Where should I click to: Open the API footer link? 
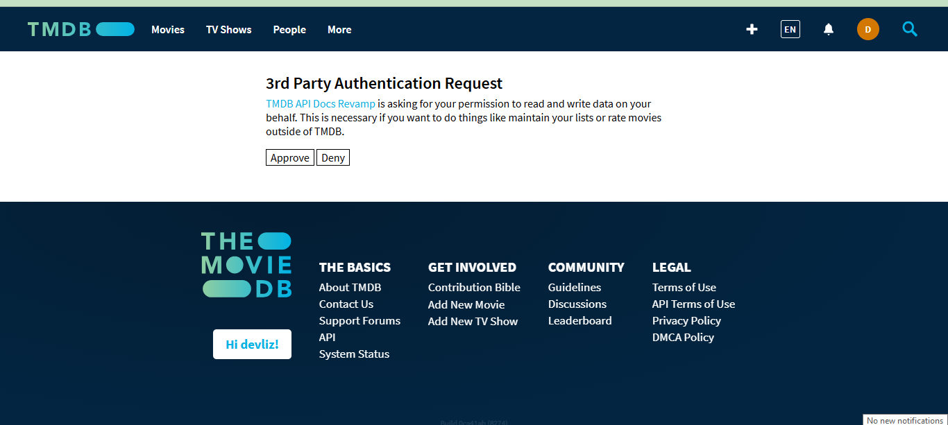tap(328, 337)
